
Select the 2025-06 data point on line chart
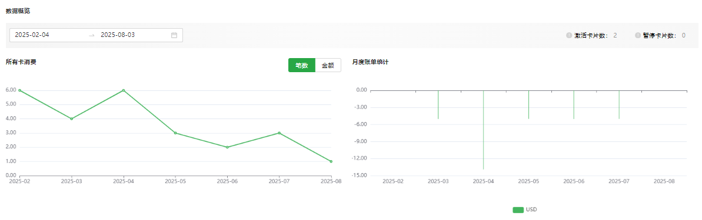click(228, 147)
